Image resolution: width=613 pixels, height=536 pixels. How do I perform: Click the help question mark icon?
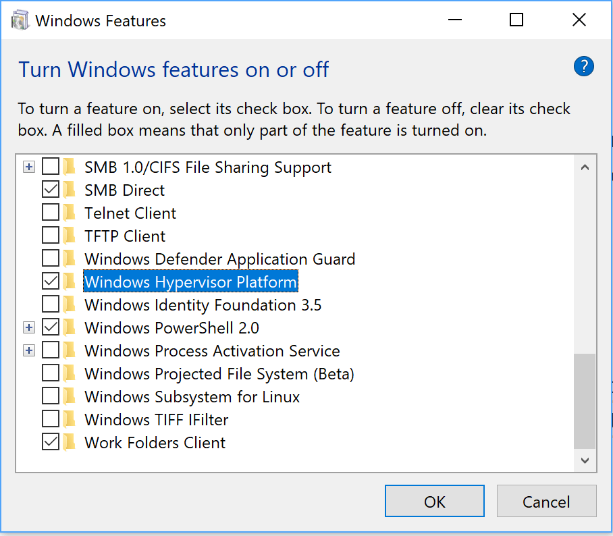(583, 67)
